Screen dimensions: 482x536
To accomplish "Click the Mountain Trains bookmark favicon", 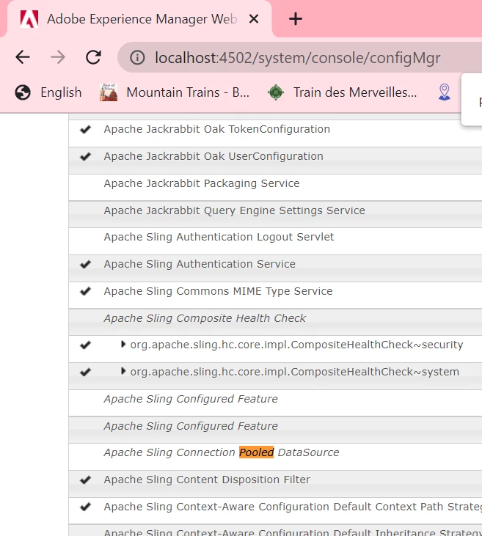I will (x=109, y=92).
